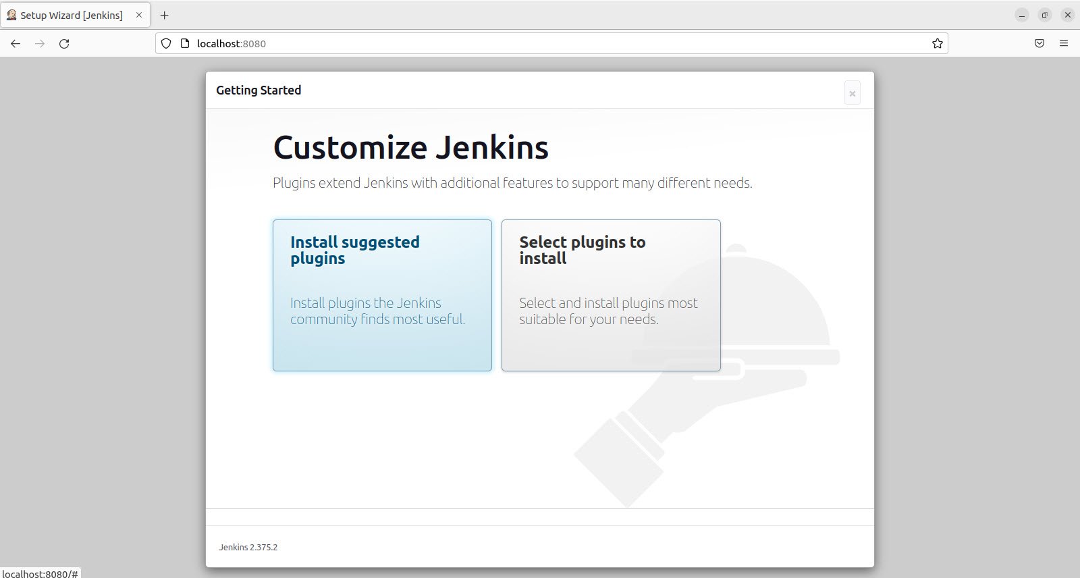Restore down the browser window
This screenshot has width=1080, height=578.
click(1045, 15)
